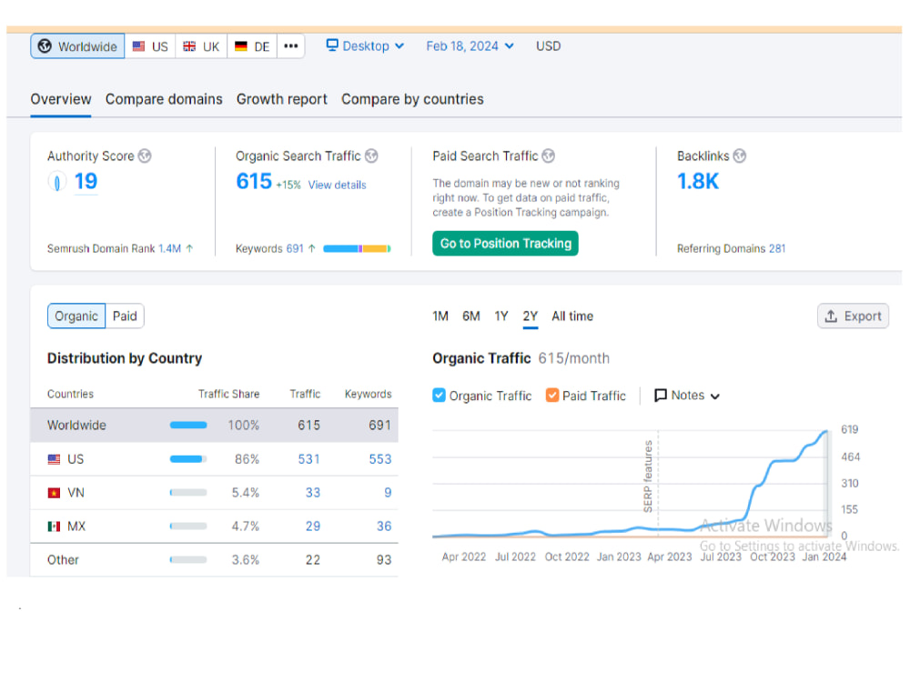Choose the DE flag region
910x682 pixels.
coord(252,46)
